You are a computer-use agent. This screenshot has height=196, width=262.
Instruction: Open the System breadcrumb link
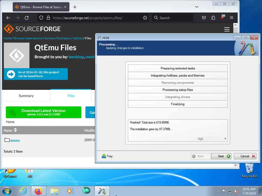point(50,38)
